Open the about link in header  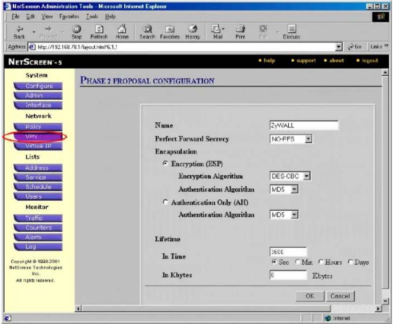337,60
